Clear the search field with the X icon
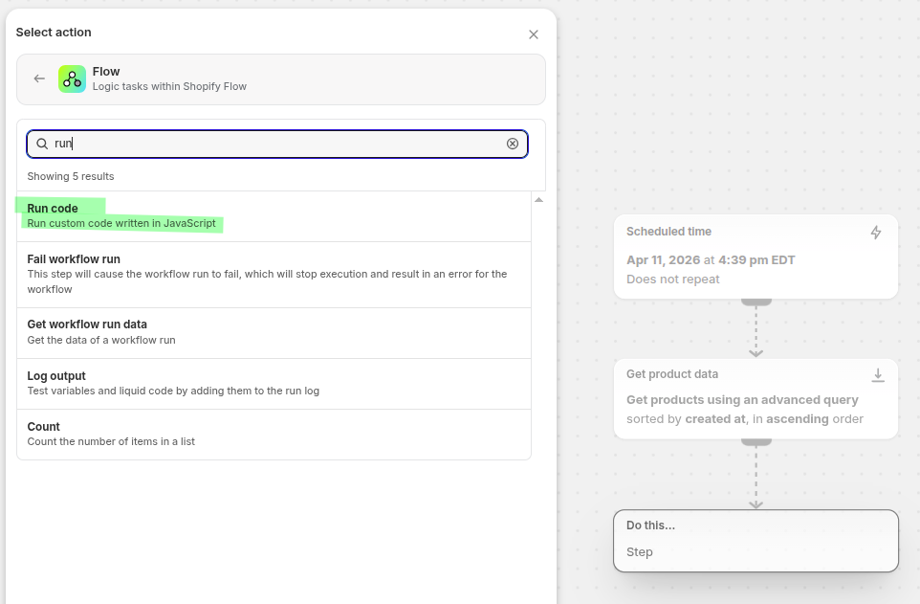 [513, 144]
